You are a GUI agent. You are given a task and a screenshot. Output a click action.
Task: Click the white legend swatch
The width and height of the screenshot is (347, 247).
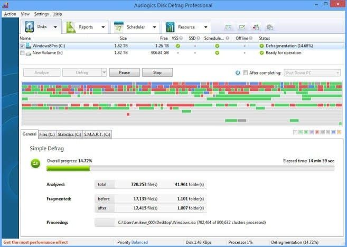coord(295,132)
